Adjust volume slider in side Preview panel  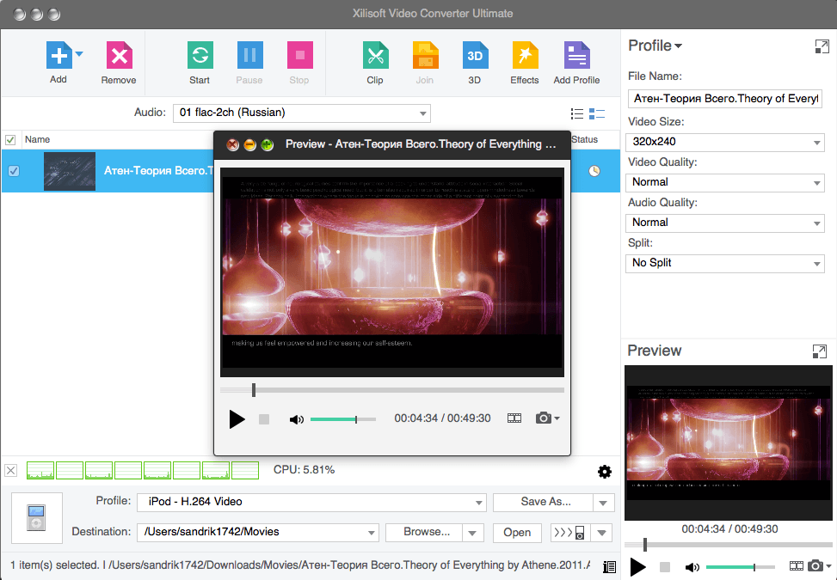pos(741,567)
